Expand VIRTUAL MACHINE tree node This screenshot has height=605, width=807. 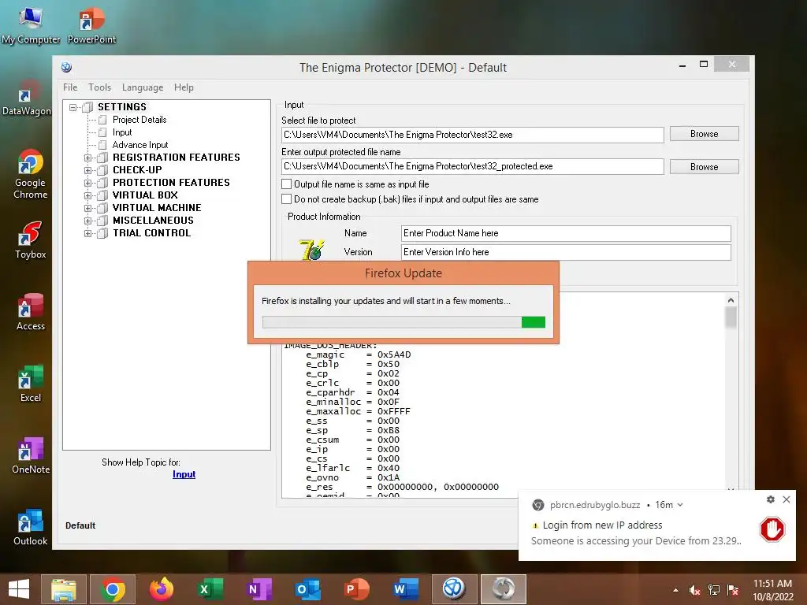[x=88, y=208]
